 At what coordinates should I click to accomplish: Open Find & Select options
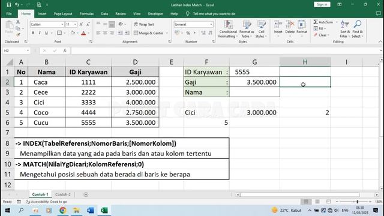[x=358, y=29]
